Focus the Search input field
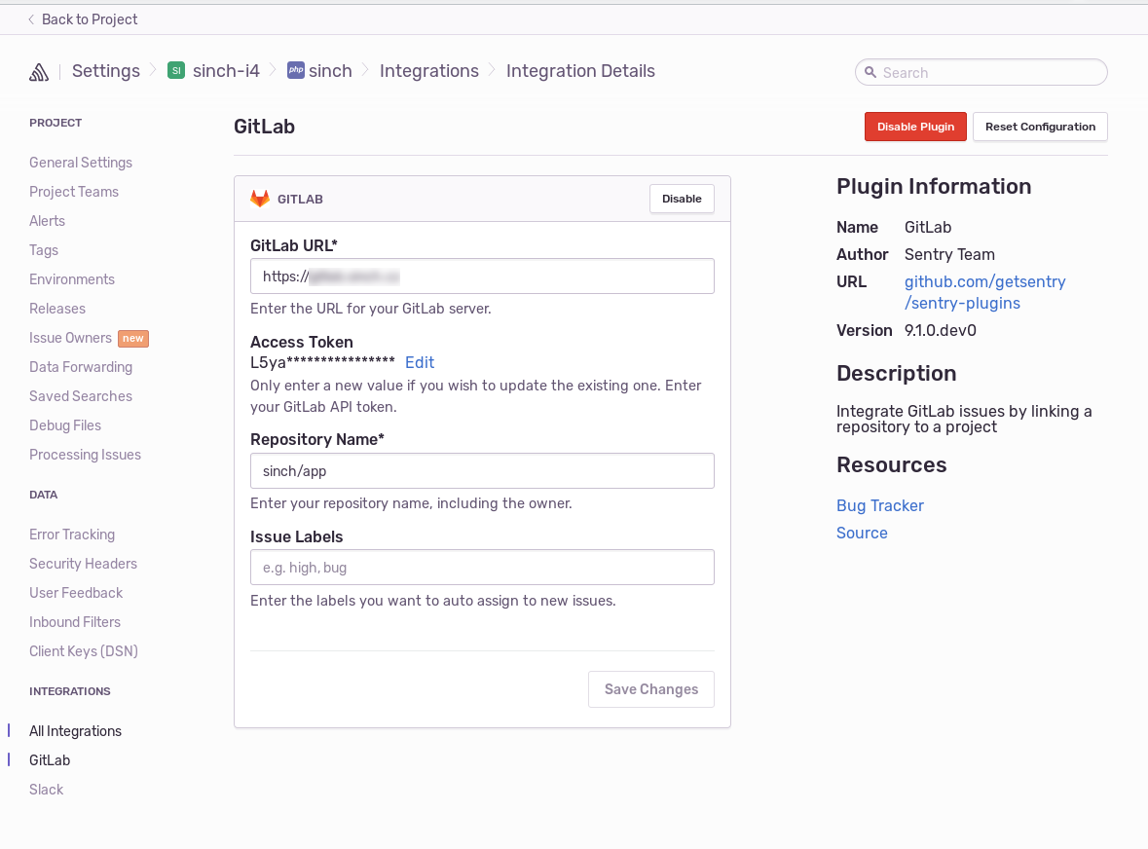 coord(981,72)
